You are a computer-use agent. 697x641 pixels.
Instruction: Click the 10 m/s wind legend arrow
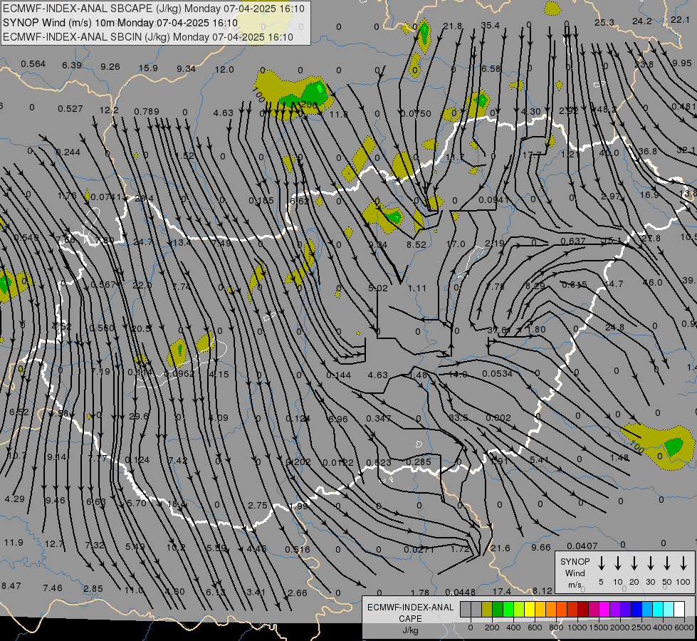(x=618, y=563)
